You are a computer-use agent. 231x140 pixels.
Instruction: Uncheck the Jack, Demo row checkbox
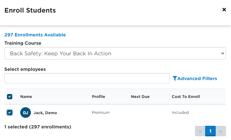click(x=10, y=113)
